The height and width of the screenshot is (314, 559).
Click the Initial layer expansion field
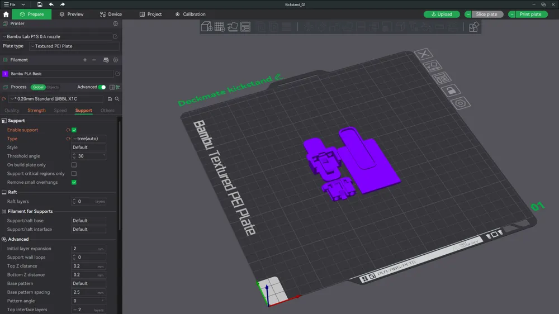89,249
